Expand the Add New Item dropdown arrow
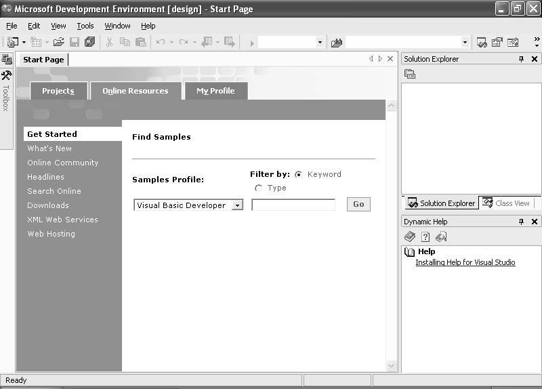The width and height of the screenshot is (542, 389). (47, 43)
